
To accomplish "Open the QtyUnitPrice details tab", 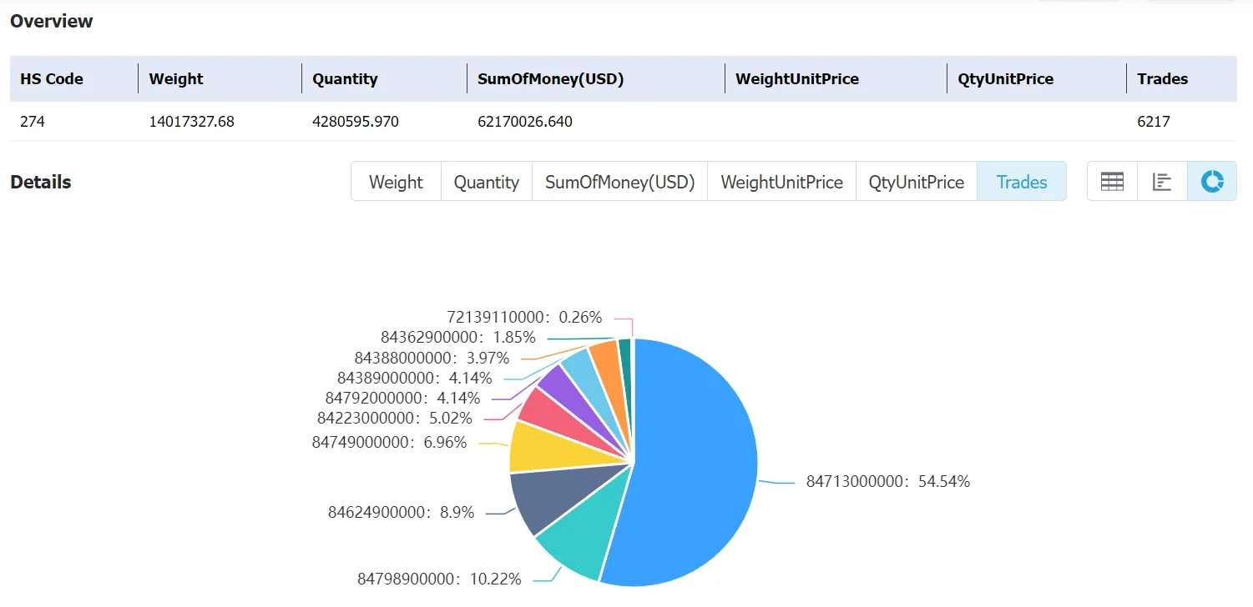I will (916, 182).
